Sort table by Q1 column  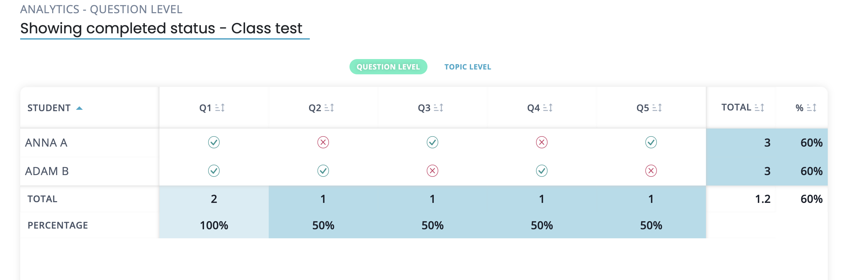click(220, 108)
